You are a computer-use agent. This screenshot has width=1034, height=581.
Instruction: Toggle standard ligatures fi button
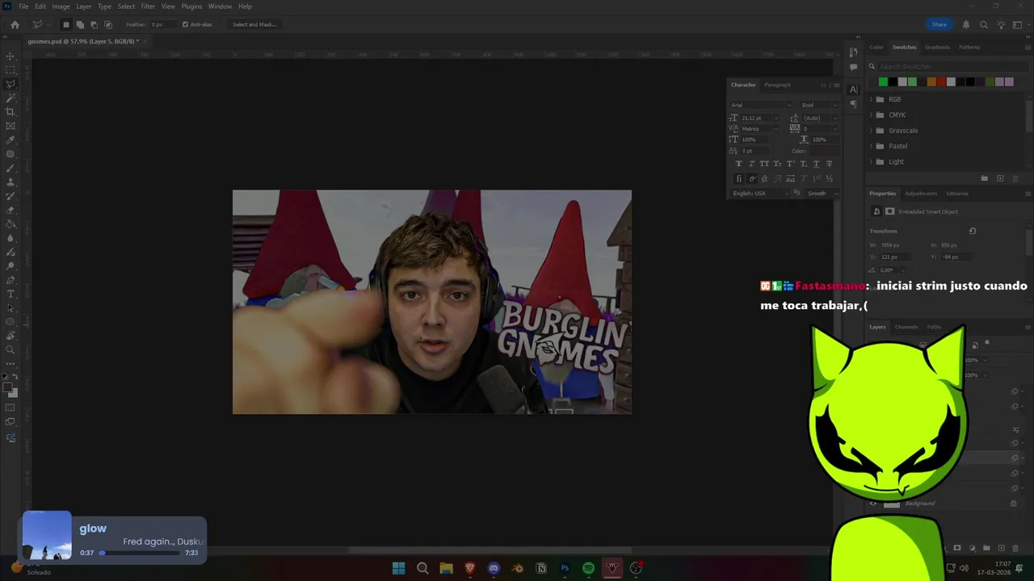[738, 178]
